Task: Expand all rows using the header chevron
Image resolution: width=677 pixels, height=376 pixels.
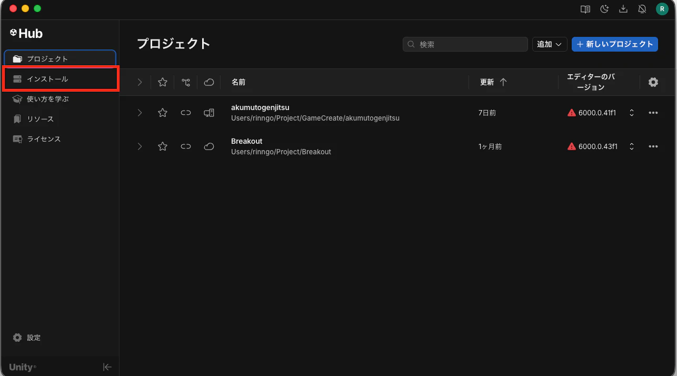Action: click(140, 82)
